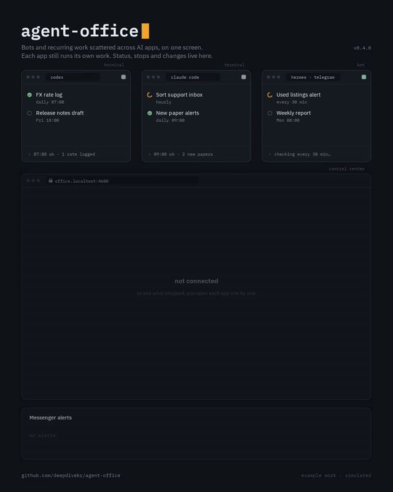
Task: Click the 07:00 ok · 1 rate logged line
Action: click(x=64, y=154)
